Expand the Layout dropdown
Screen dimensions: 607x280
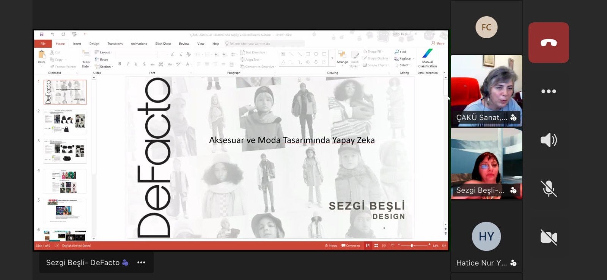tap(103, 52)
